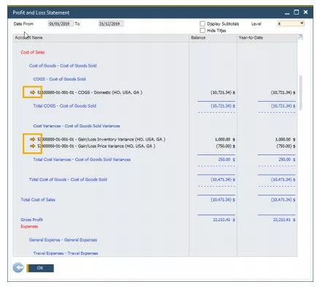Viewport: 320px width, 287px height.
Task: Select Total Cost of Goods row
Action: click(x=68, y=179)
